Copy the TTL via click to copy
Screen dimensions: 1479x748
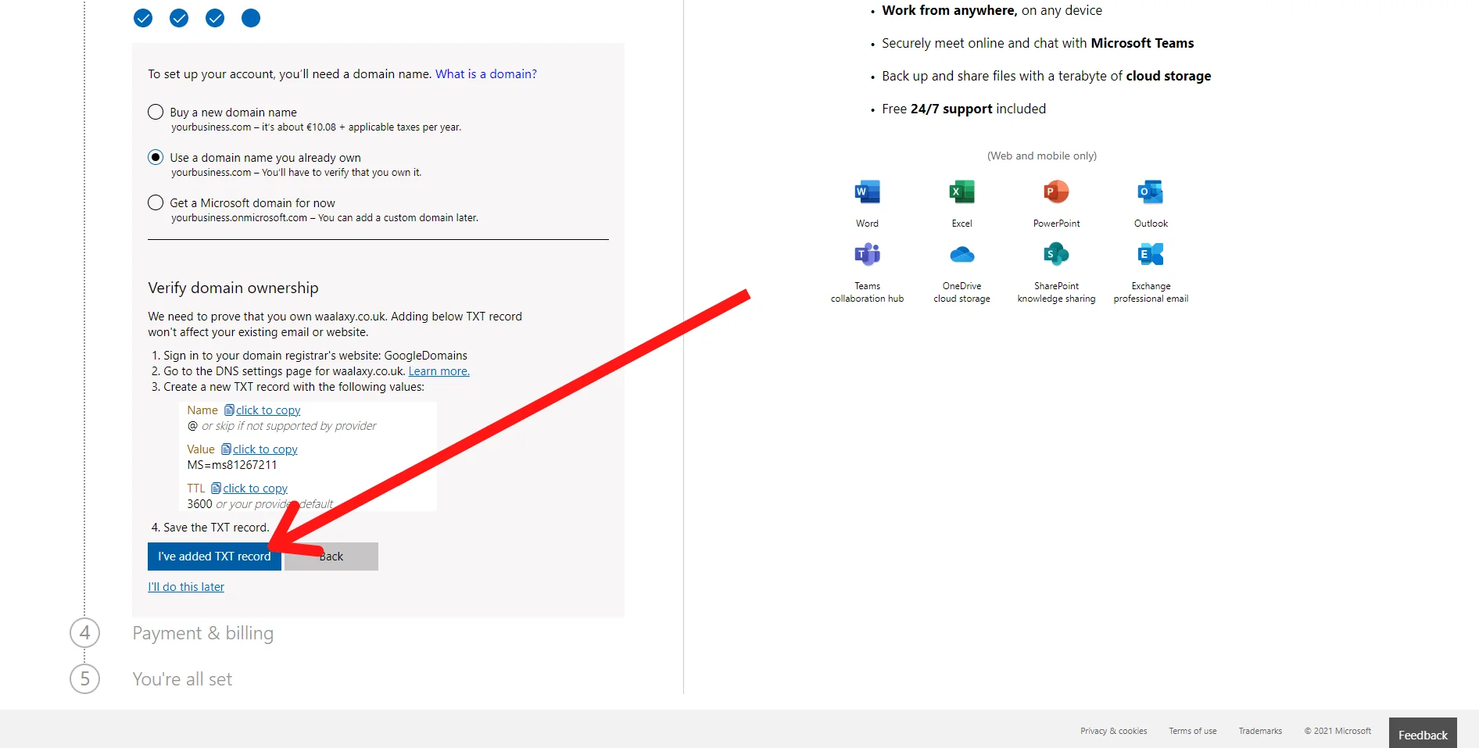[x=255, y=489]
